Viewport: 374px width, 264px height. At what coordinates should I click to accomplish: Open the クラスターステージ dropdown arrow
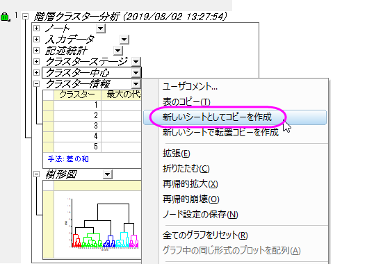(136, 62)
